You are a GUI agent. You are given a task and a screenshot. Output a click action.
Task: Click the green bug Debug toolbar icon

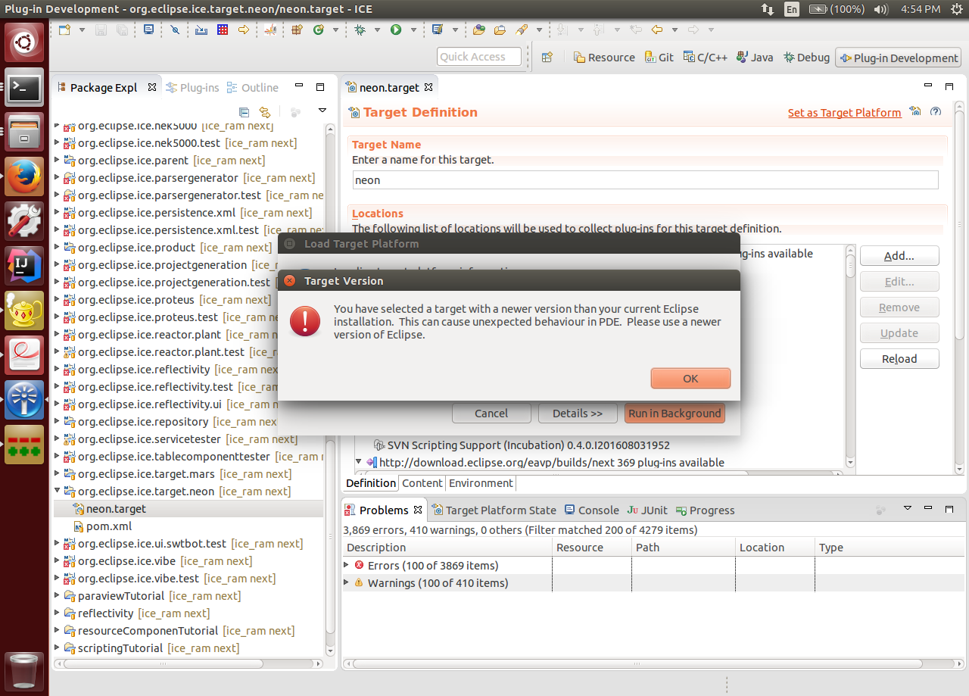point(360,30)
